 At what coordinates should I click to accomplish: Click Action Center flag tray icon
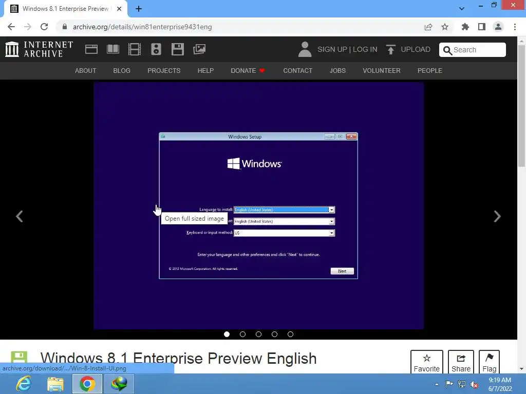(449, 384)
